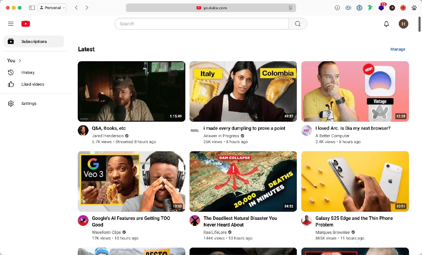Toggle the Safari sidebar icon
This screenshot has height=255, width=422.
(x=32, y=8)
